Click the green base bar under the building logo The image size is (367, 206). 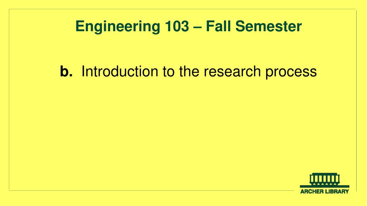(x=325, y=186)
